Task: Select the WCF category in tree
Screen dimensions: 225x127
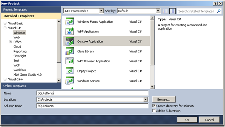Action: 17,65
